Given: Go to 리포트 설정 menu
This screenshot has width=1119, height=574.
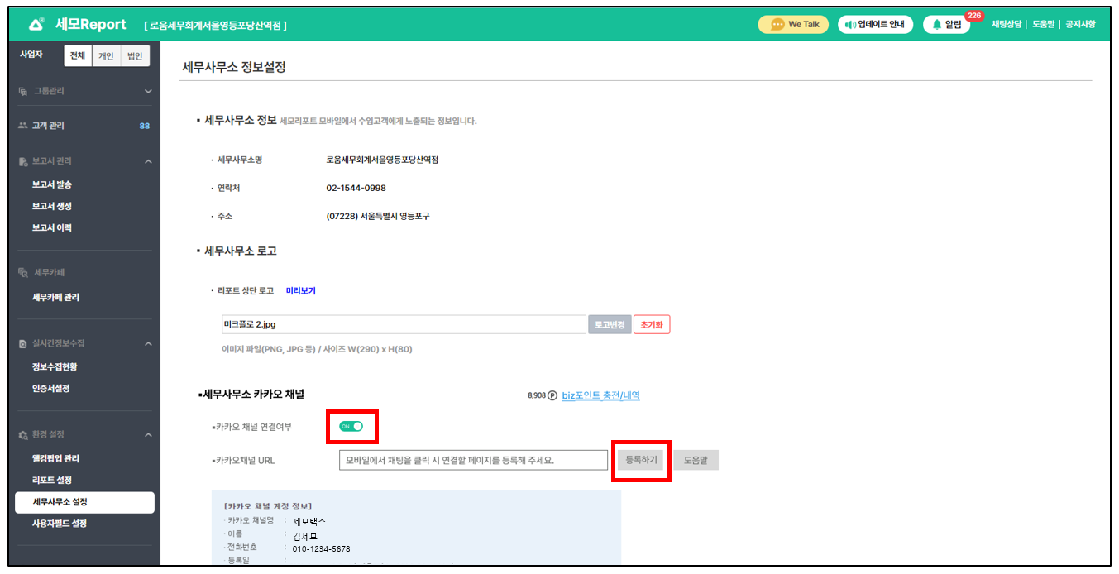Looking at the screenshot, I should [x=51, y=480].
